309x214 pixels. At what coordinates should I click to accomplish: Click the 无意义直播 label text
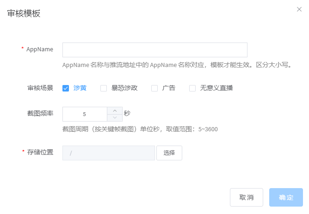coord(216,88)
